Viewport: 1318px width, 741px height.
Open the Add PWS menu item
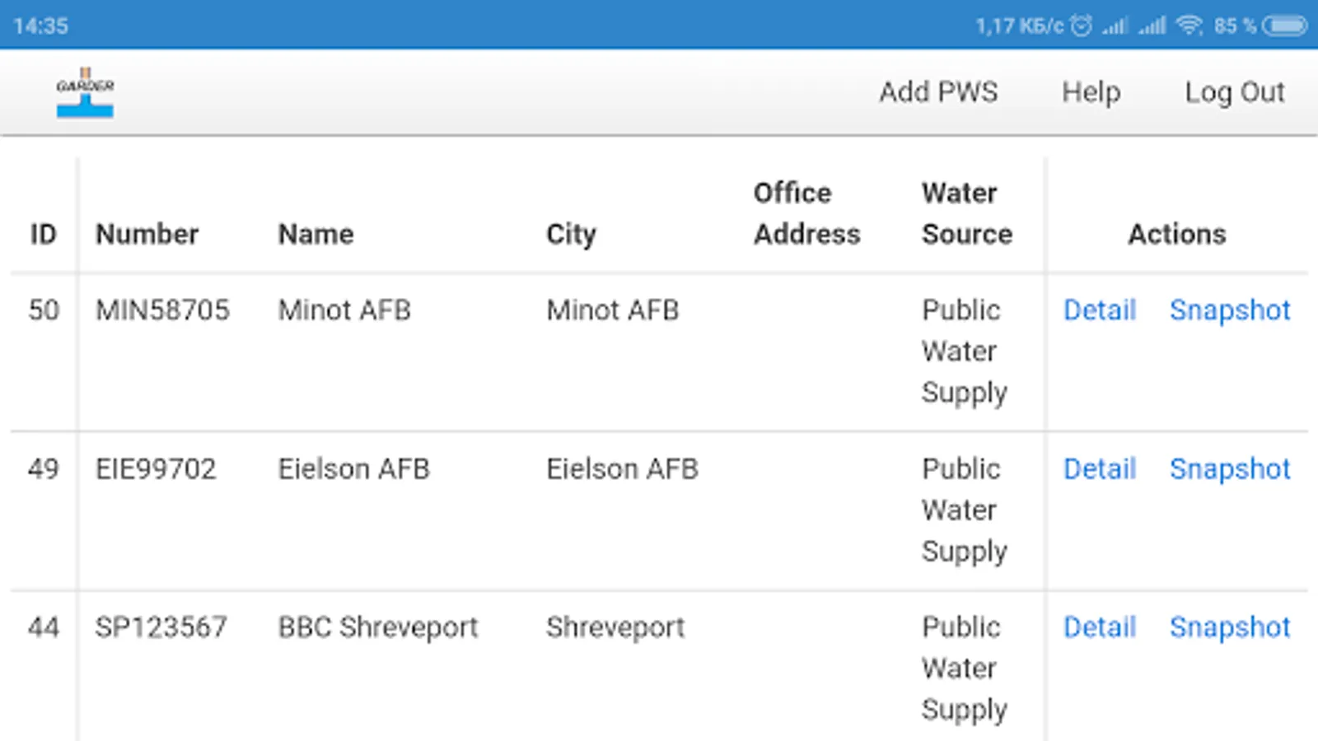click(x=938, y=92)
